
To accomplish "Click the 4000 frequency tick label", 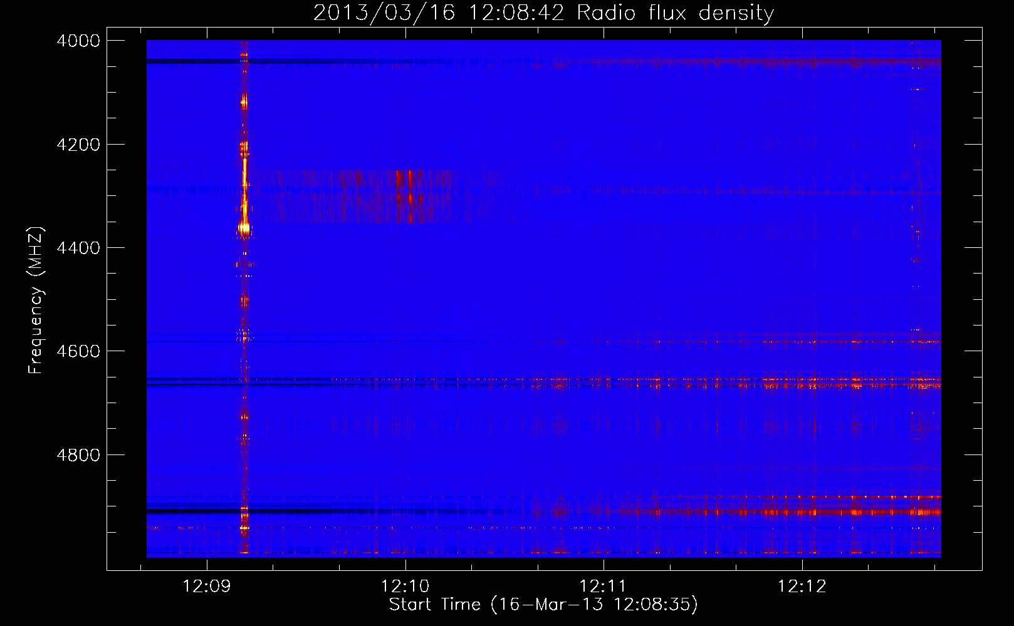I will point(78,41).
